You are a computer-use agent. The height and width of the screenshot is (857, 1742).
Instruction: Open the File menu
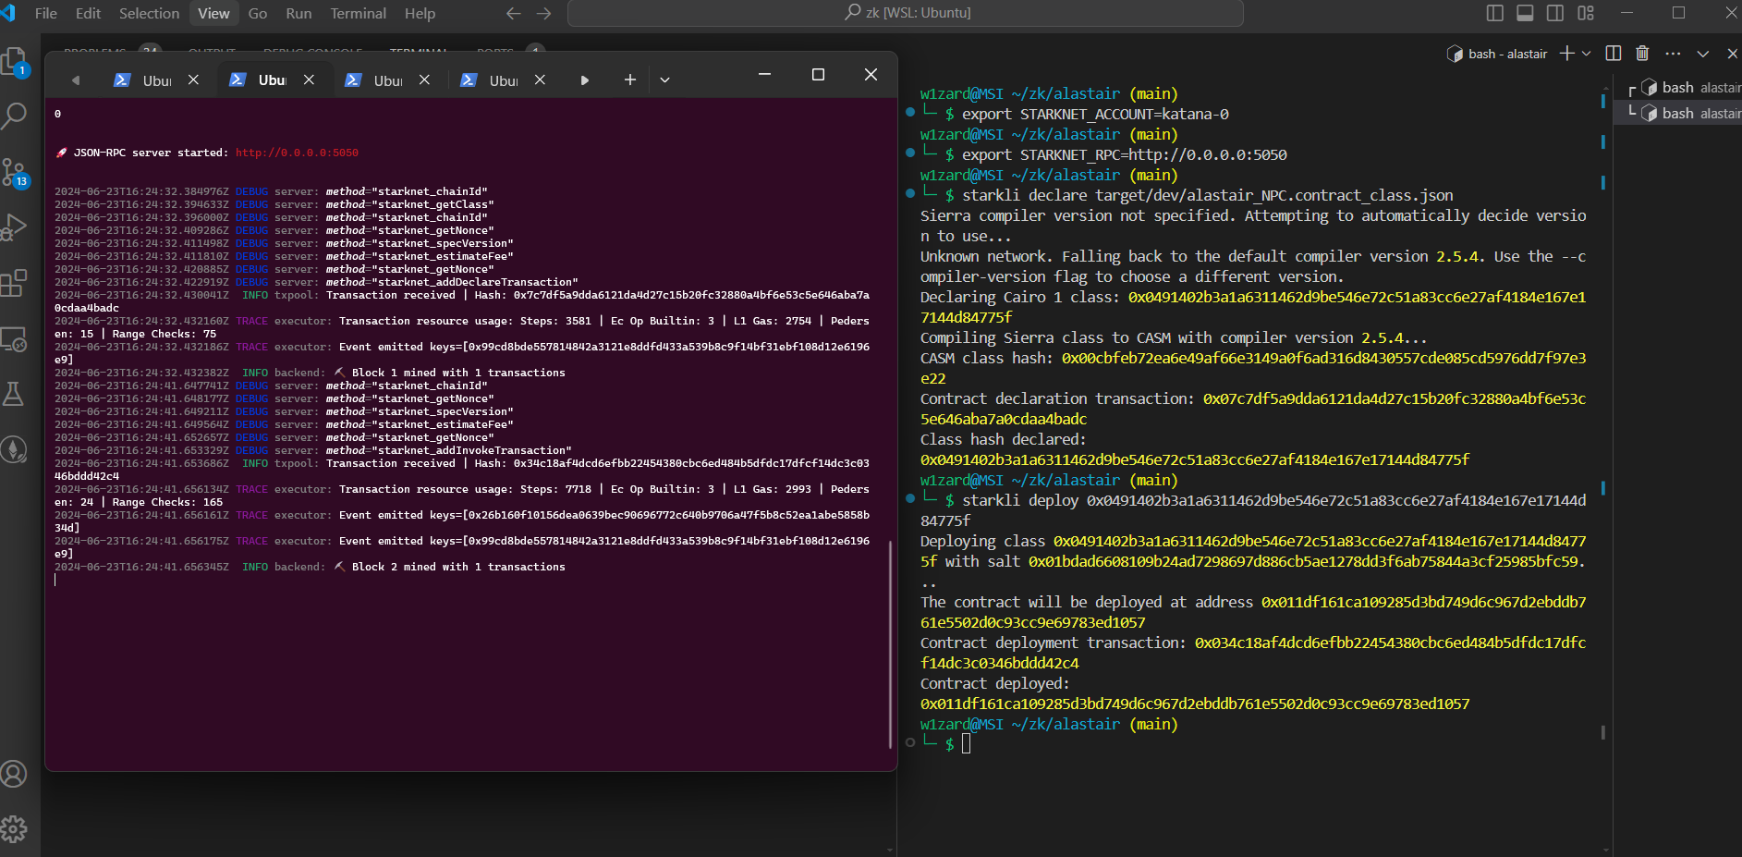pos(45,13)
